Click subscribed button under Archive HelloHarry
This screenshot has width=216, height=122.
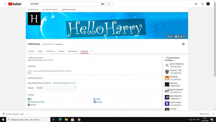176,66
